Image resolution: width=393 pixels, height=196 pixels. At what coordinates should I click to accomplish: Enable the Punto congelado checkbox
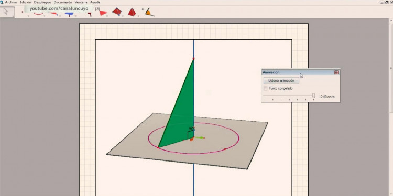[266, 88]
